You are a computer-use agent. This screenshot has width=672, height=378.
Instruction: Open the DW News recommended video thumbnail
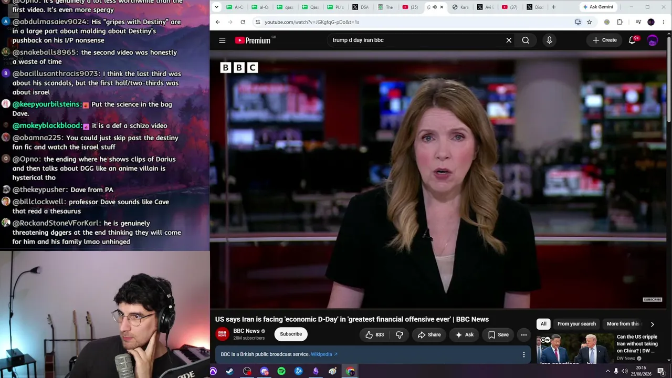click(x=574, y=349)
